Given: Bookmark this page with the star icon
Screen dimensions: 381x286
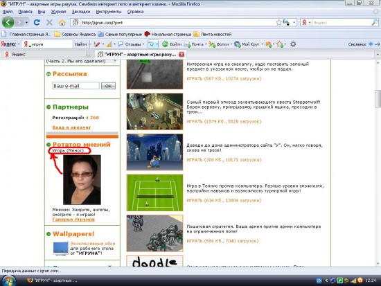Looking at the screenshot, I should point(278,23).
